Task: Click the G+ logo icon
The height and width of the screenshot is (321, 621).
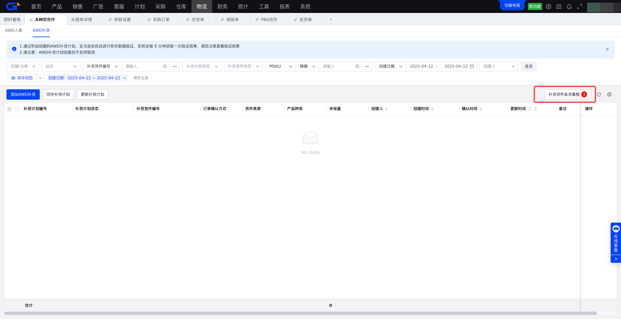Action: tap(13, 6)
